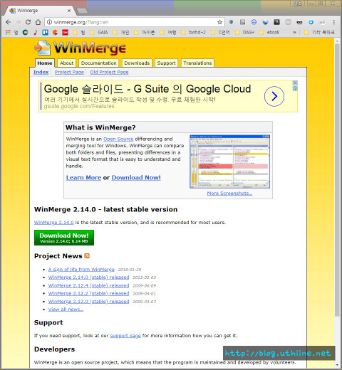The width and height of the screenshot is (342, 370).
Task: Open the ebook bookmarks folder
Action: coord(269,32)
